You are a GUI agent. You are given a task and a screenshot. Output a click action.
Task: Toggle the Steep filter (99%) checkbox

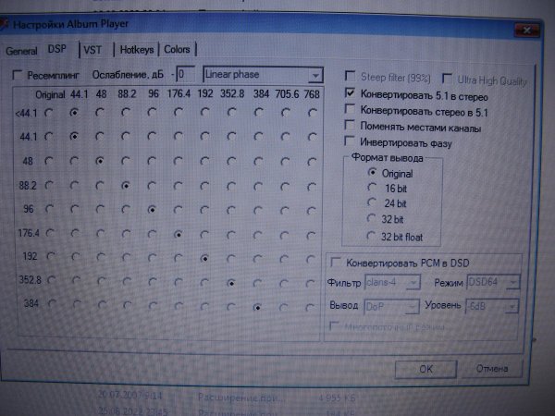click(x=350, y=76)
